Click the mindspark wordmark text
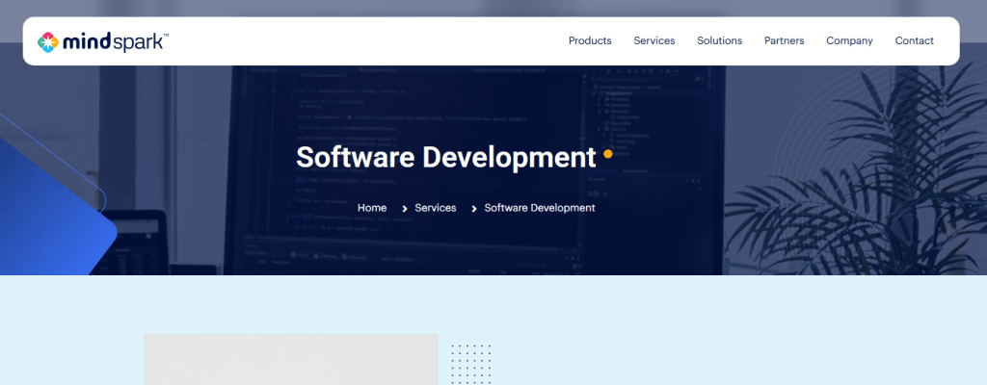The height and width of the screenshot is (385, 987). (116, 41)
